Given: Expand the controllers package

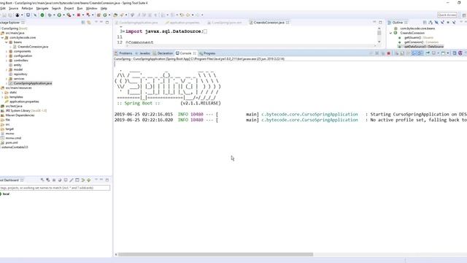Looking at the screenshot, I should 7,60.
